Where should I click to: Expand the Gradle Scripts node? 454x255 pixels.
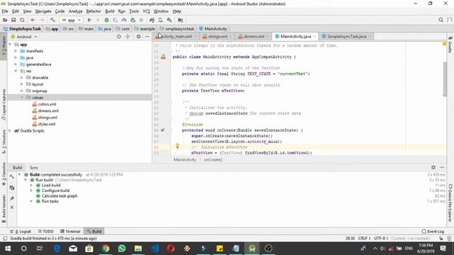(x=10, y=130)
